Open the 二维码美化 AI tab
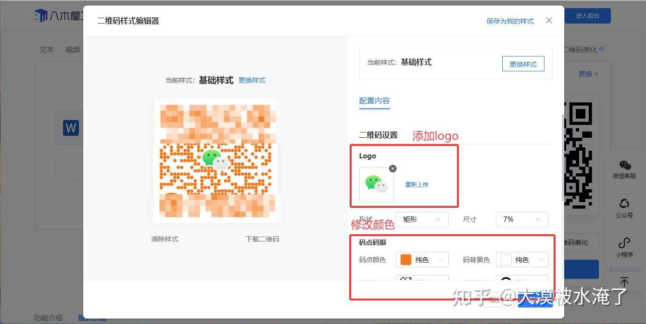The height and width of the screenshot is (324, 646). [583, 49]
